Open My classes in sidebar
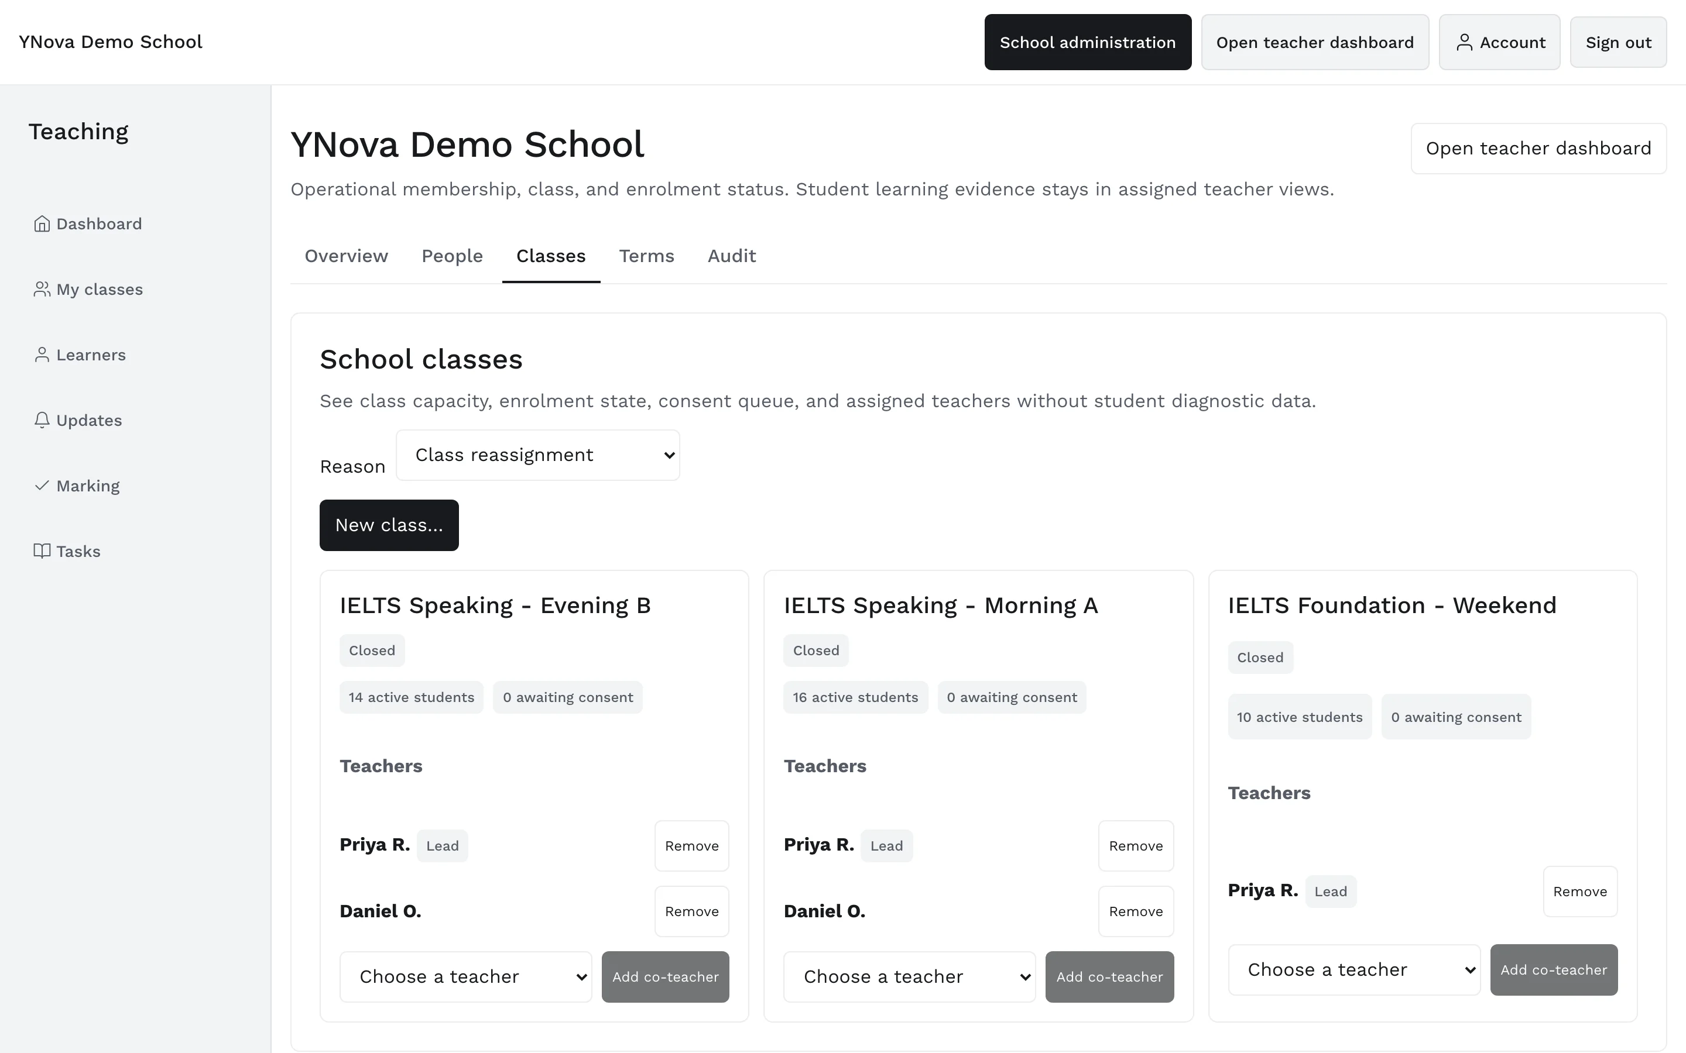 (100, 289)
